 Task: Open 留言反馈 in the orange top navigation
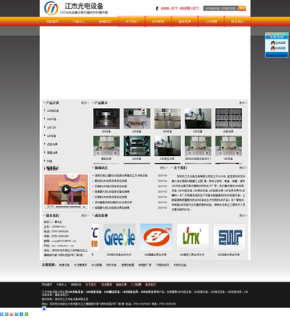click(x=184, y=22)
